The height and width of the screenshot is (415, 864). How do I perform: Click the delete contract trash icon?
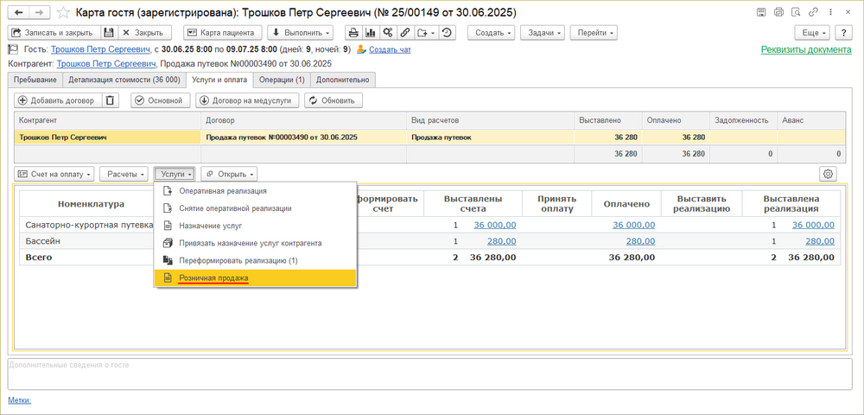click(x=111, y=100)
